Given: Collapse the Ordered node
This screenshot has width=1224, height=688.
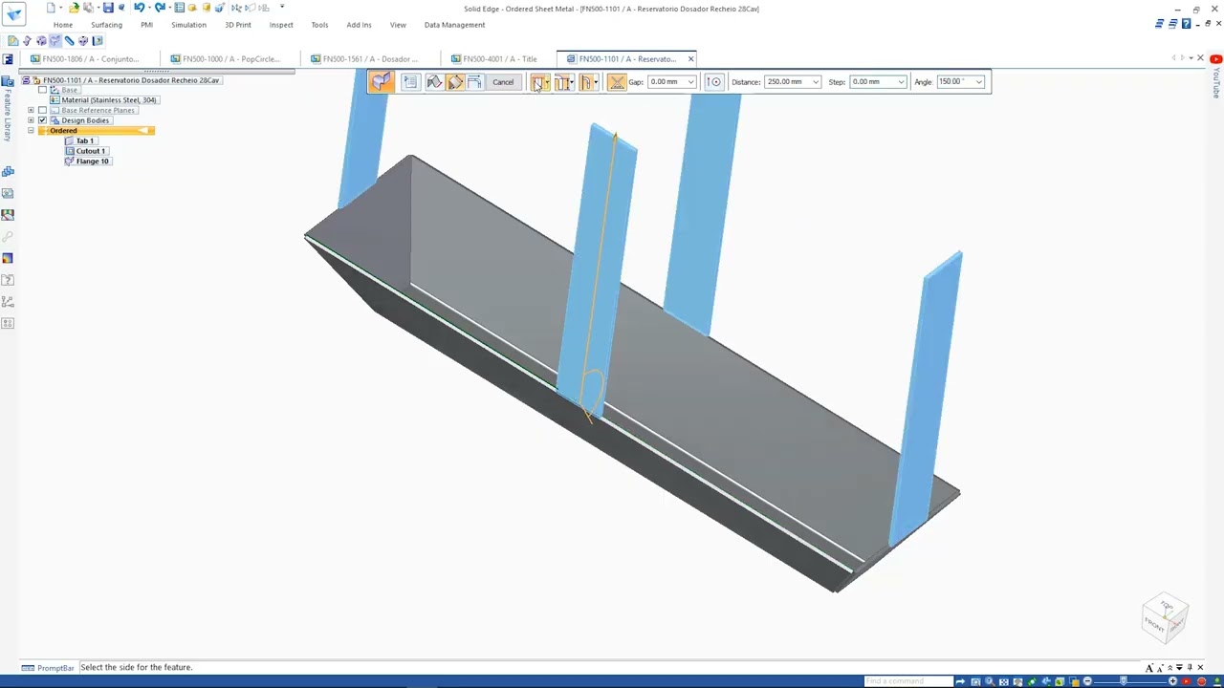Looking at the screenshot, I should (31, 131).
